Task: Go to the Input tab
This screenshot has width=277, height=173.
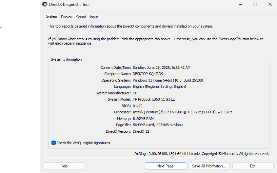Action: click(x=94, y=17)
